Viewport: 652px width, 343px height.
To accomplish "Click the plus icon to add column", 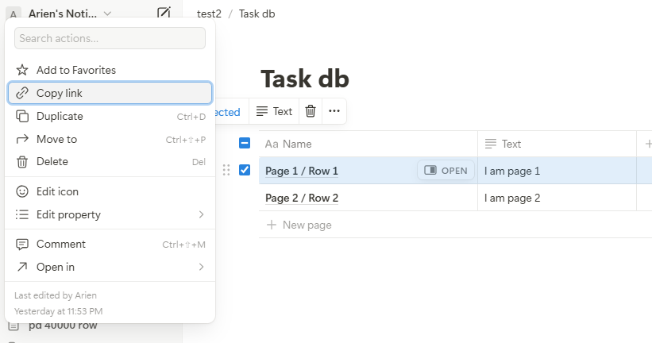I will point(646,144).
